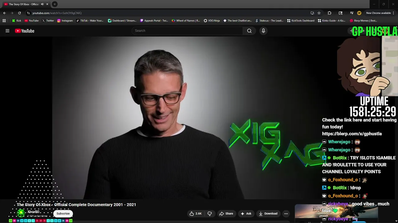The width and height of the screenshot is (398, 223).
Task: Open Kinko Guide - A Kic... bookmark
Action: pos(331,21)
